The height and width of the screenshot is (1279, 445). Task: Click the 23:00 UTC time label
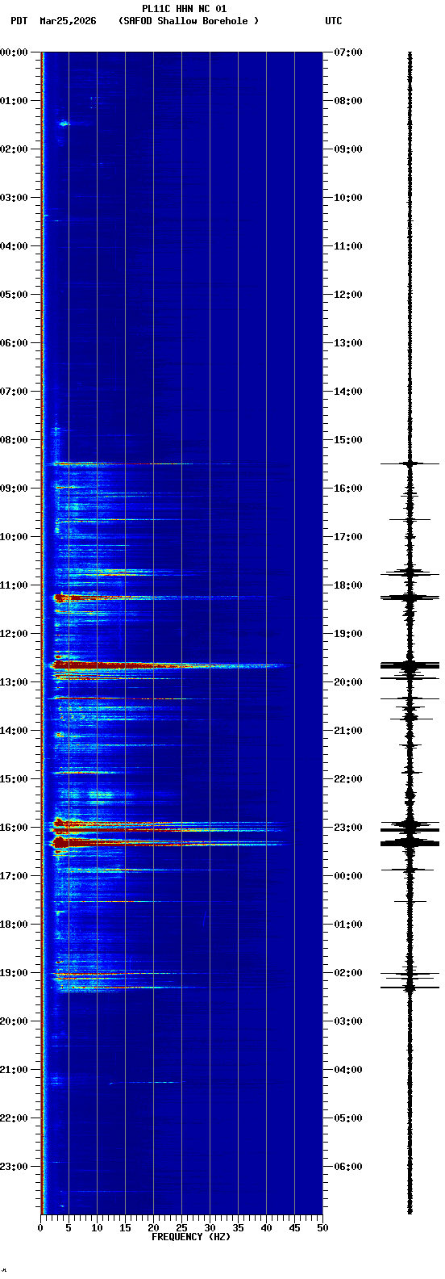point(348,828)
